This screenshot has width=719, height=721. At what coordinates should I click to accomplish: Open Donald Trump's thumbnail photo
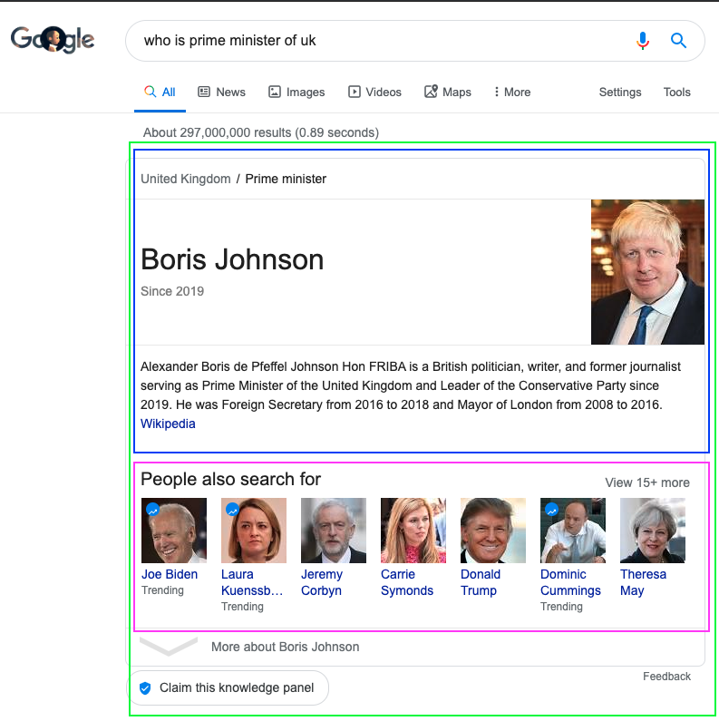[x=493, y=531]
